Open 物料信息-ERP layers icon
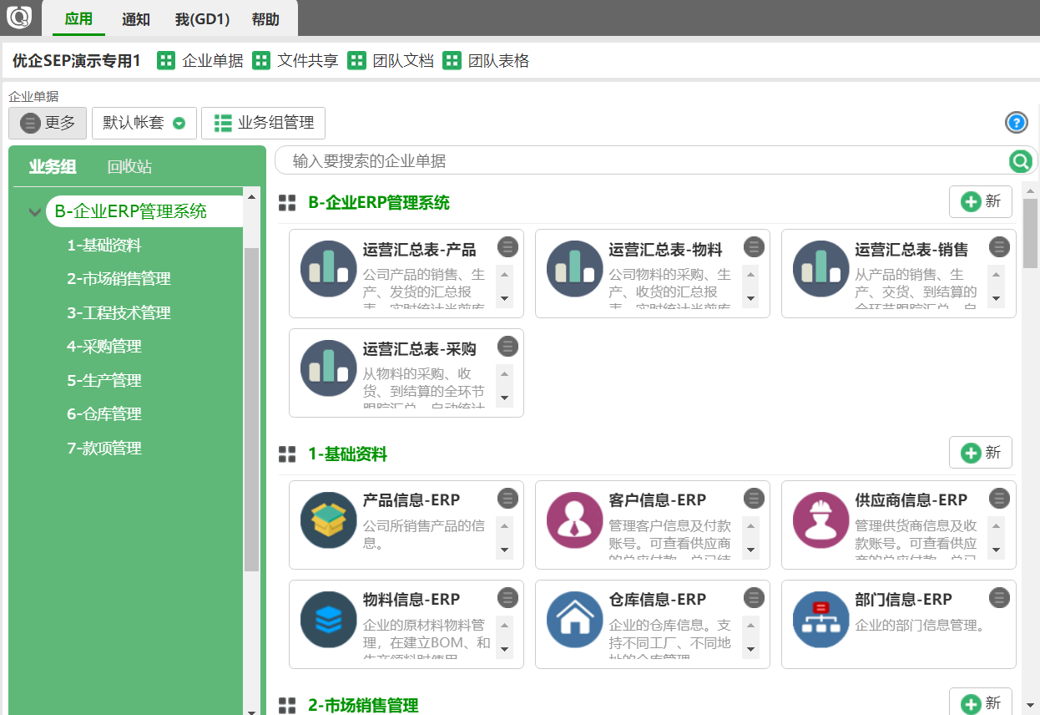The image size is (1040, 715). coord(328,619)
